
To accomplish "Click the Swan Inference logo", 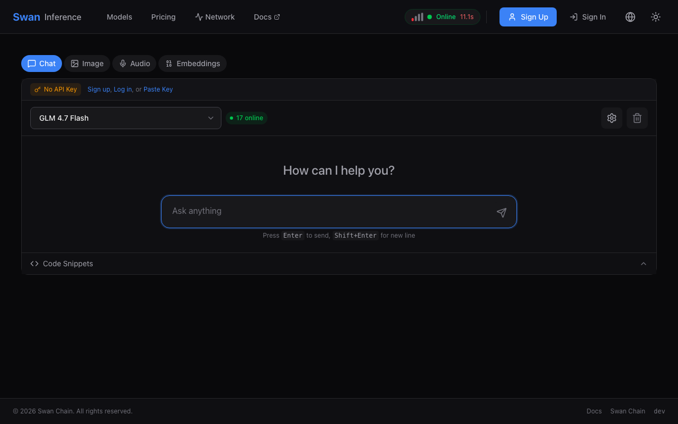I will coord(47,17).
